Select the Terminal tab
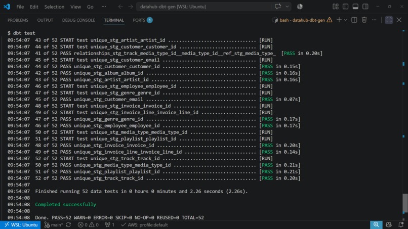The image size is (408, 229). pos(114,20)
